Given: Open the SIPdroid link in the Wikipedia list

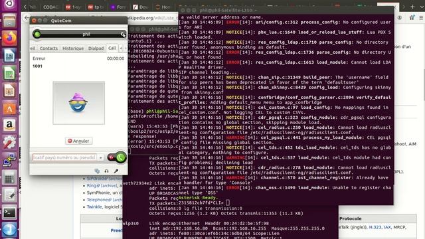Looking at the screenshot, I should click(x=96, y=179).
